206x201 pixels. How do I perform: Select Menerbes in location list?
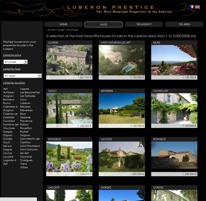pyautogui.click(x=26, y=110)
